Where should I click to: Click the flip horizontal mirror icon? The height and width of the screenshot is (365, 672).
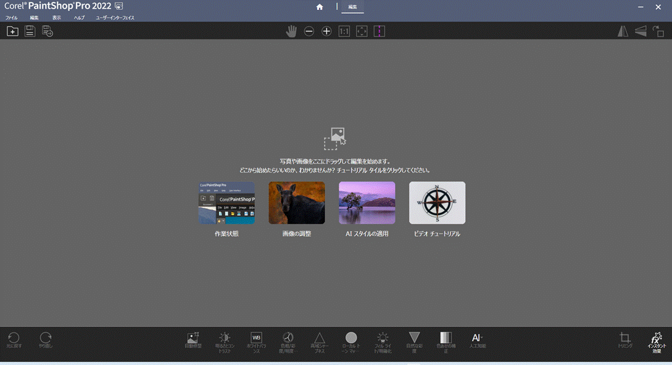coord(623,31)
